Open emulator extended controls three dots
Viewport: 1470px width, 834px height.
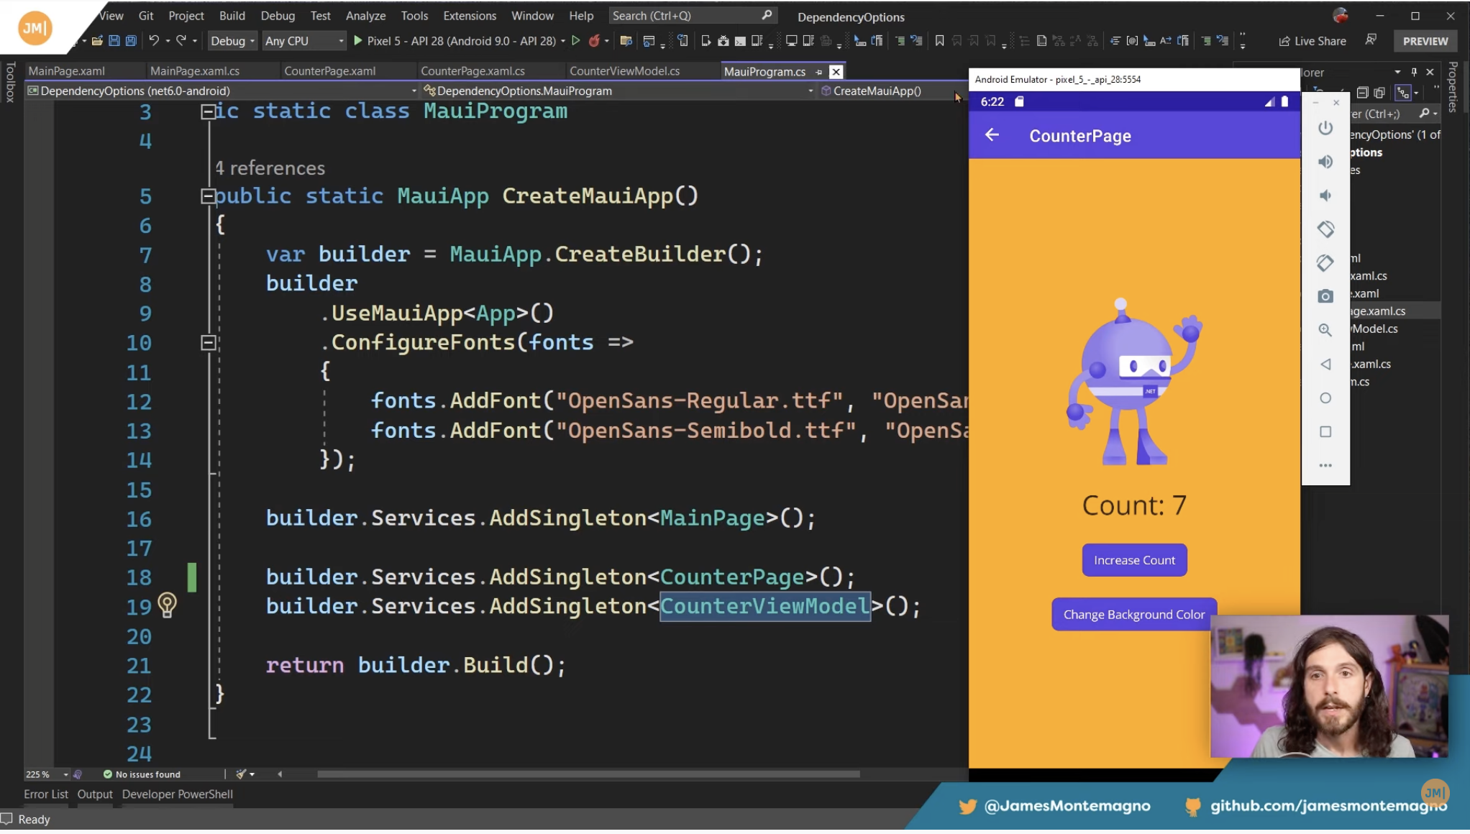(1325, 465)
